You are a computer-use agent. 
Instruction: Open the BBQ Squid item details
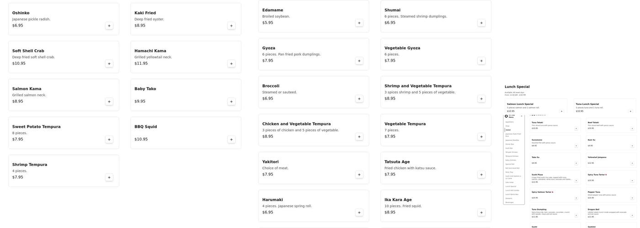click(x=186, y=133)
